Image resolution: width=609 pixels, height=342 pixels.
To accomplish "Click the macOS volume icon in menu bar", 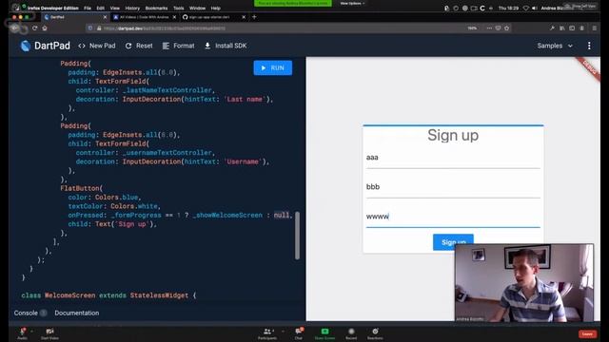I will coord(535,8).
